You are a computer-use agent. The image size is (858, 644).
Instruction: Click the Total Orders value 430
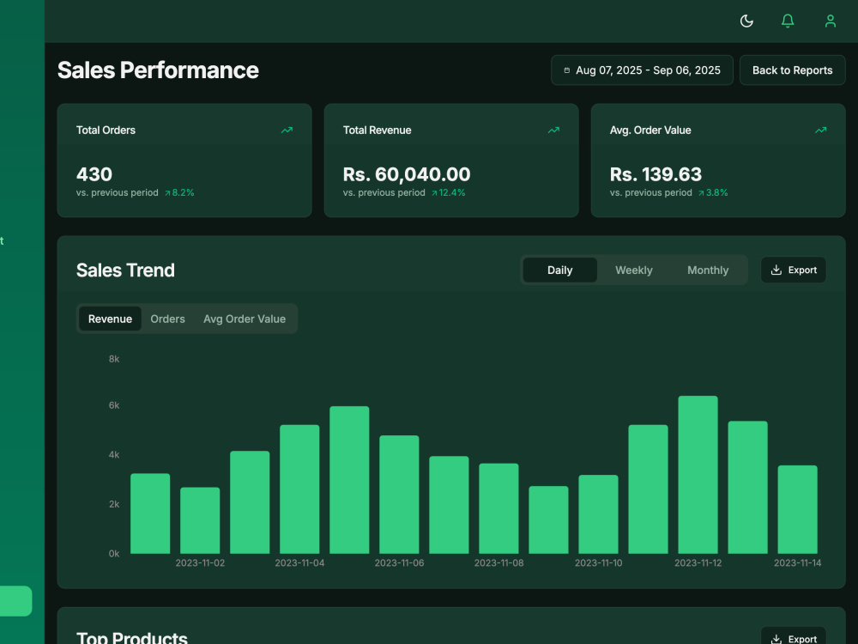[x=94, y=174]
